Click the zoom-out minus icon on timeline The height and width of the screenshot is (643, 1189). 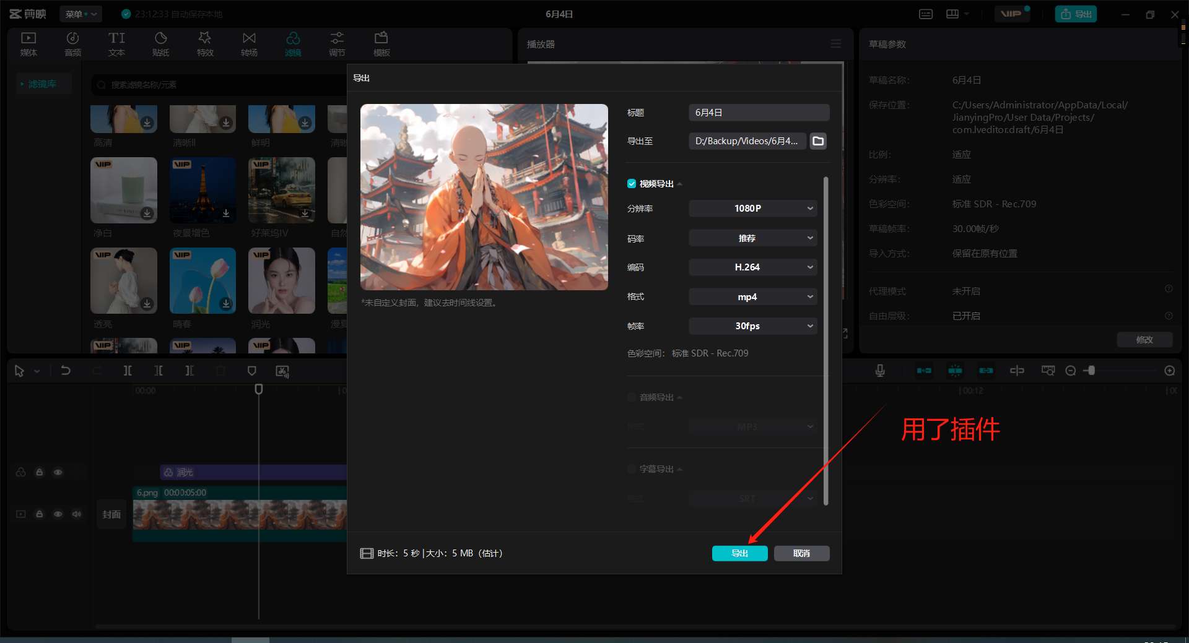[x=1070, y=371]
